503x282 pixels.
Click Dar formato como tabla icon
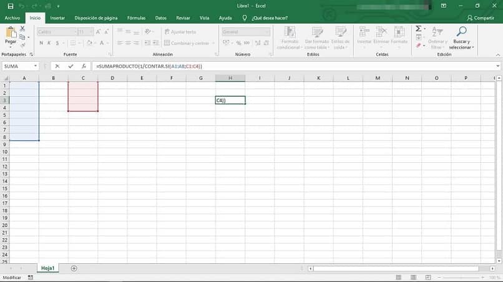[317, 32]
